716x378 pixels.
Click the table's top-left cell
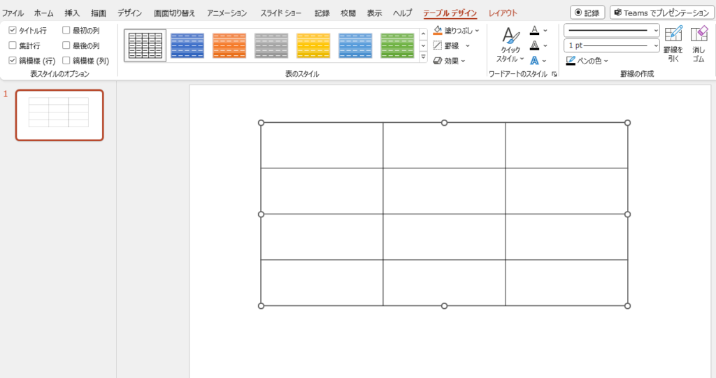pos(322,145)
